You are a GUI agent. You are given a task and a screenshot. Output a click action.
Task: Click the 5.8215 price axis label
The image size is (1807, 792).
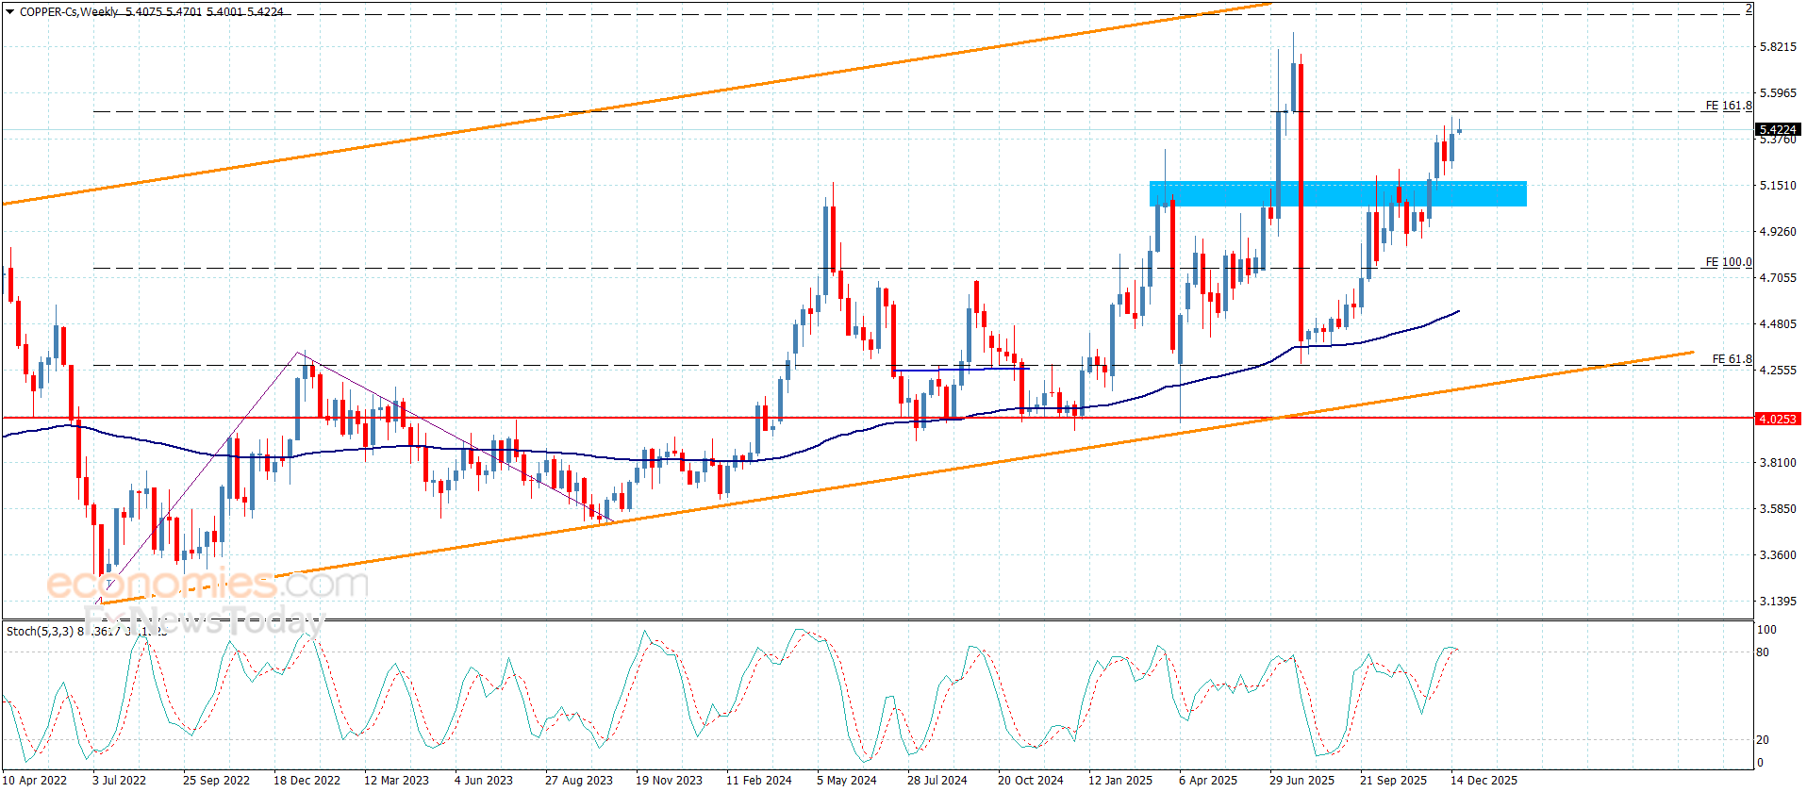click(1778, 47)
